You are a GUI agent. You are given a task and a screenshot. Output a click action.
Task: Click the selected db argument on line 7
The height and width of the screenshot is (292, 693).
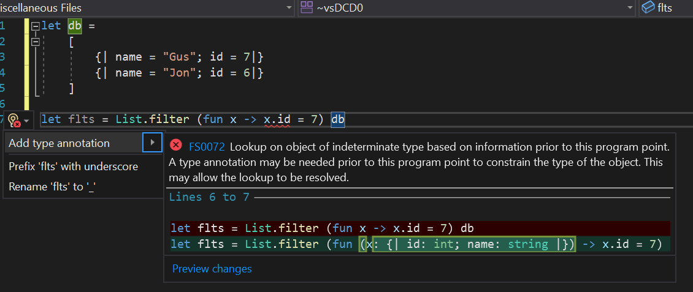coord(338,119)
